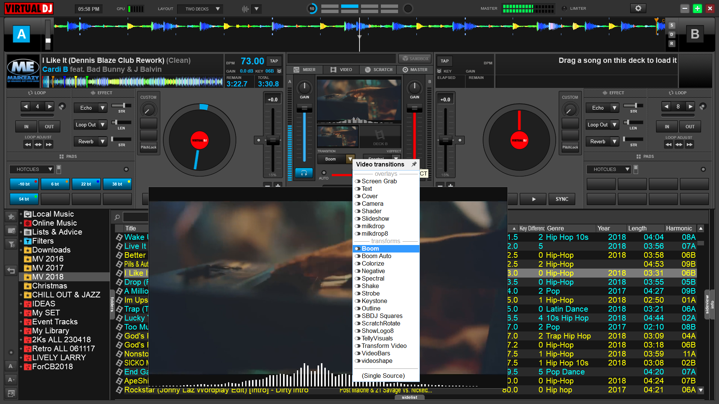Toggle deck A loop lock round button

63,107
